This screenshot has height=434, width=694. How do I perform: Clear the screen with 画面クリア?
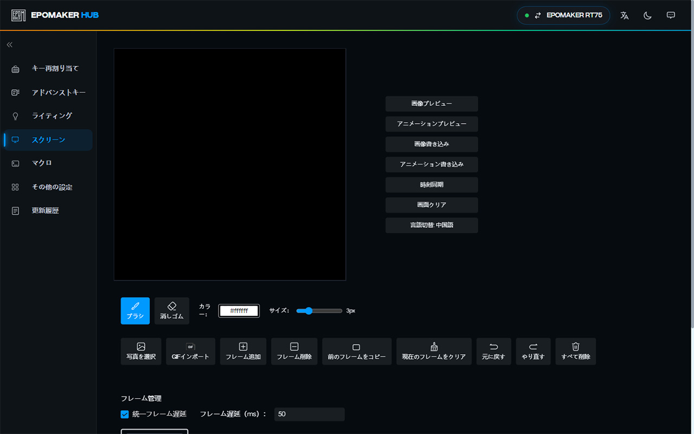(x=432, y=205)
